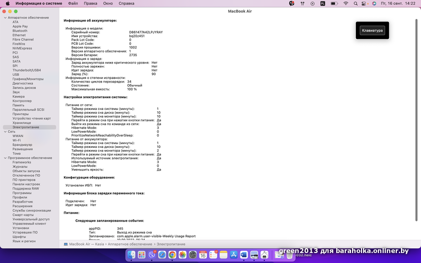
Task: Select Память in the sidebar
Action: pyautogui.click(x=18, y=106)
